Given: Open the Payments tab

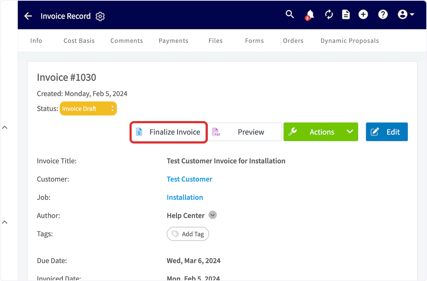Looking at the screenshot, I should click(x=174, y=41).
